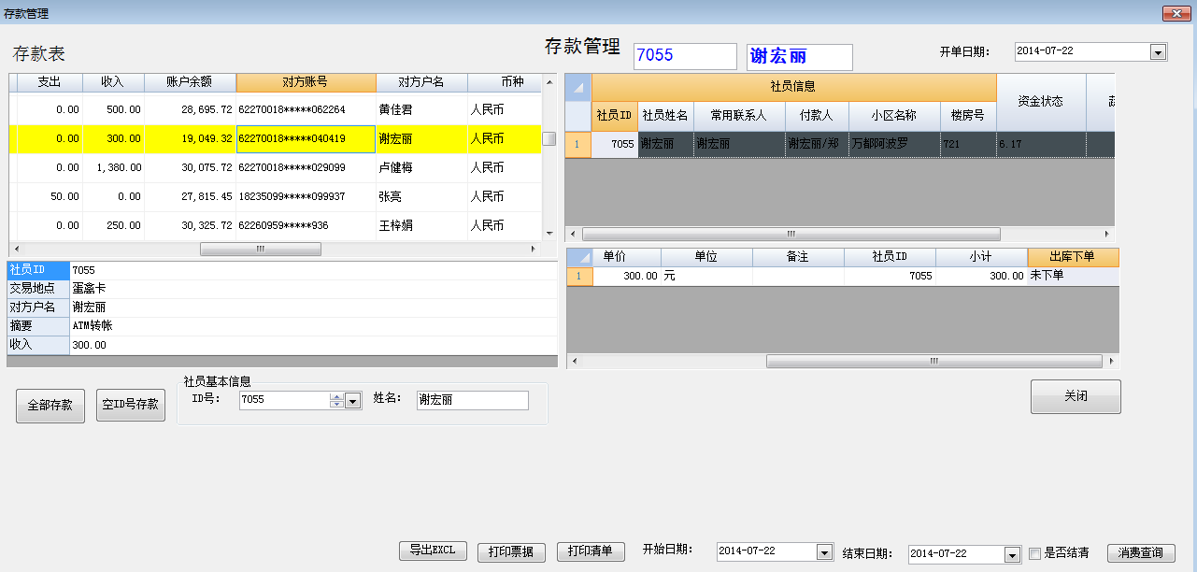Click the ID号 spinner arrows
The height and width of the screenshot is (572, 1197).
coord(336,400)
